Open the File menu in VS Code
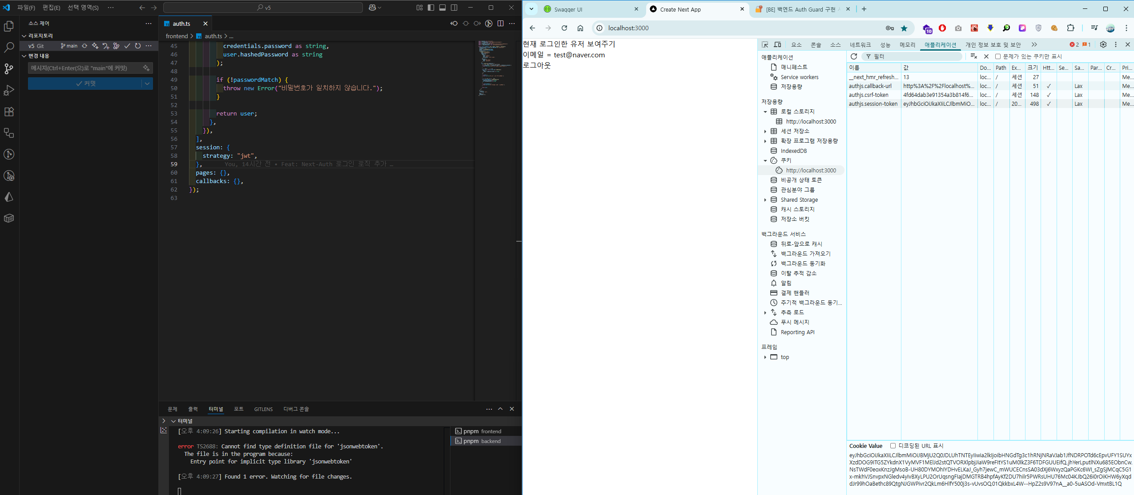The image size is (1134, 495). [x=26, y=8]
